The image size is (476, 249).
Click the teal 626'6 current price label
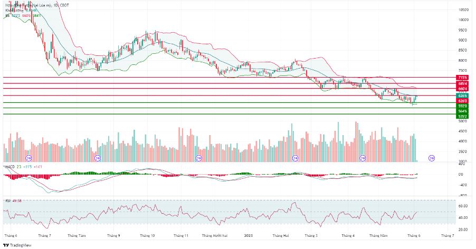(463, 95)
